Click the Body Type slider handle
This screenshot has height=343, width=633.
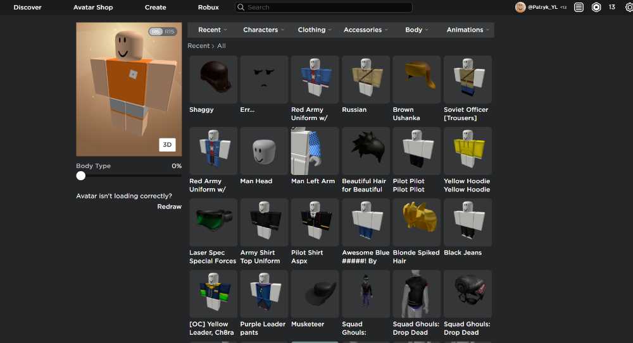pyautogui.click(x=81, y=176)
